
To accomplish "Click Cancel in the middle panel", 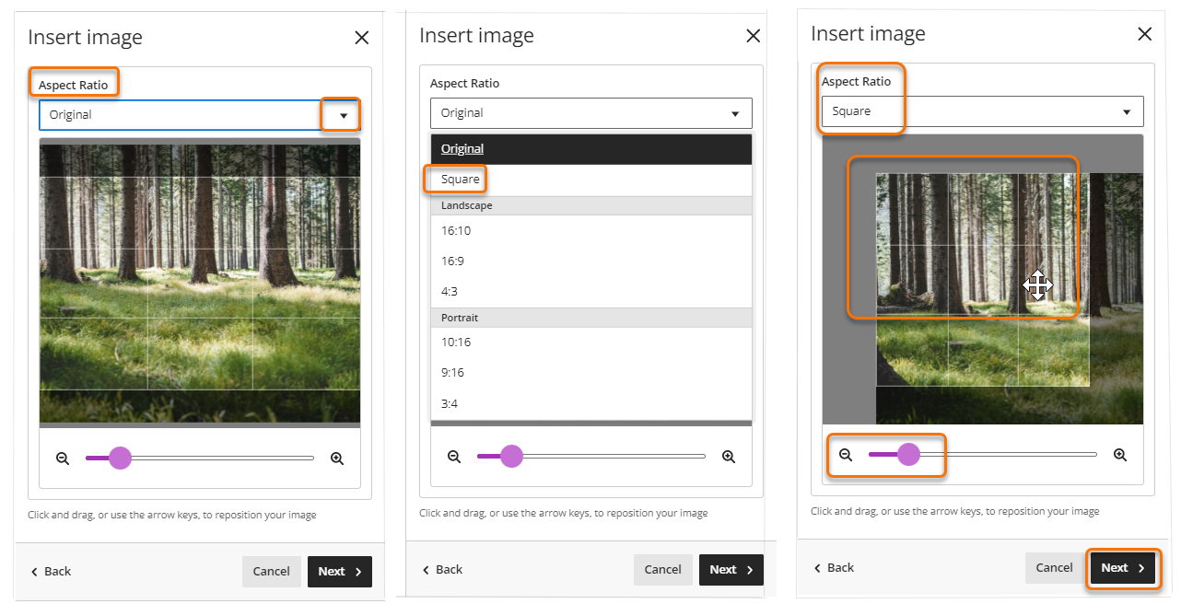I will [662, 569].
